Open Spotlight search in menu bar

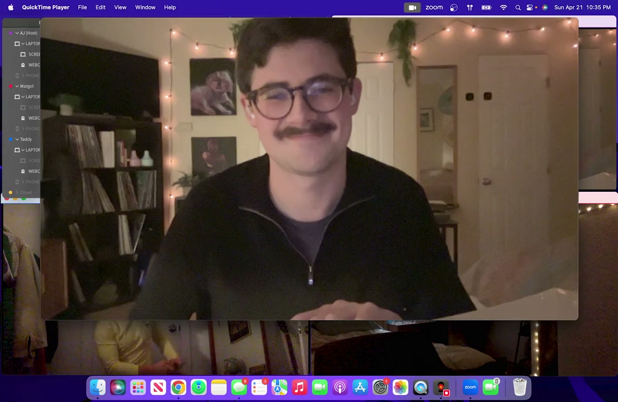[x=518, y=7]
